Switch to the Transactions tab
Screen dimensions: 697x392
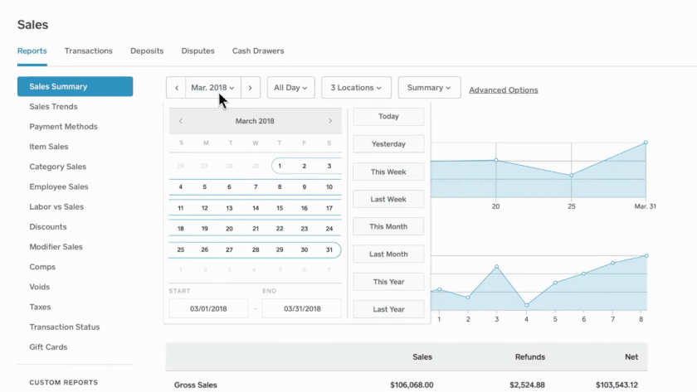pyautogui.click(x=89, y=51)
